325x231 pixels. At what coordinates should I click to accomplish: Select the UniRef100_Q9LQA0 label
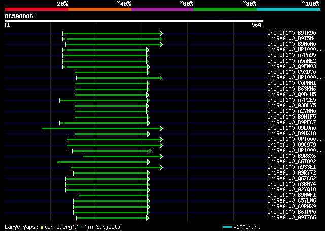click(291, 128)
